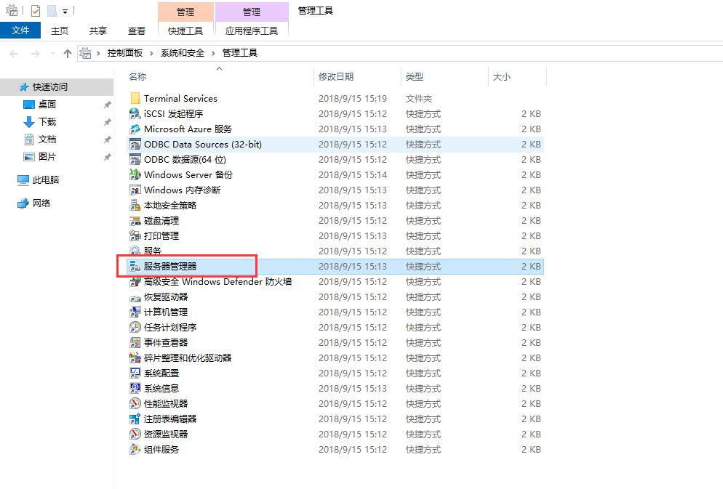
Task: Click the New folder quick access icon
Action: [x=52, y=10]
